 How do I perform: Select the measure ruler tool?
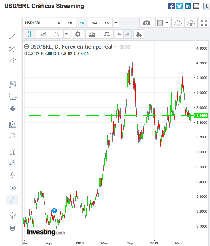point(13,124)
